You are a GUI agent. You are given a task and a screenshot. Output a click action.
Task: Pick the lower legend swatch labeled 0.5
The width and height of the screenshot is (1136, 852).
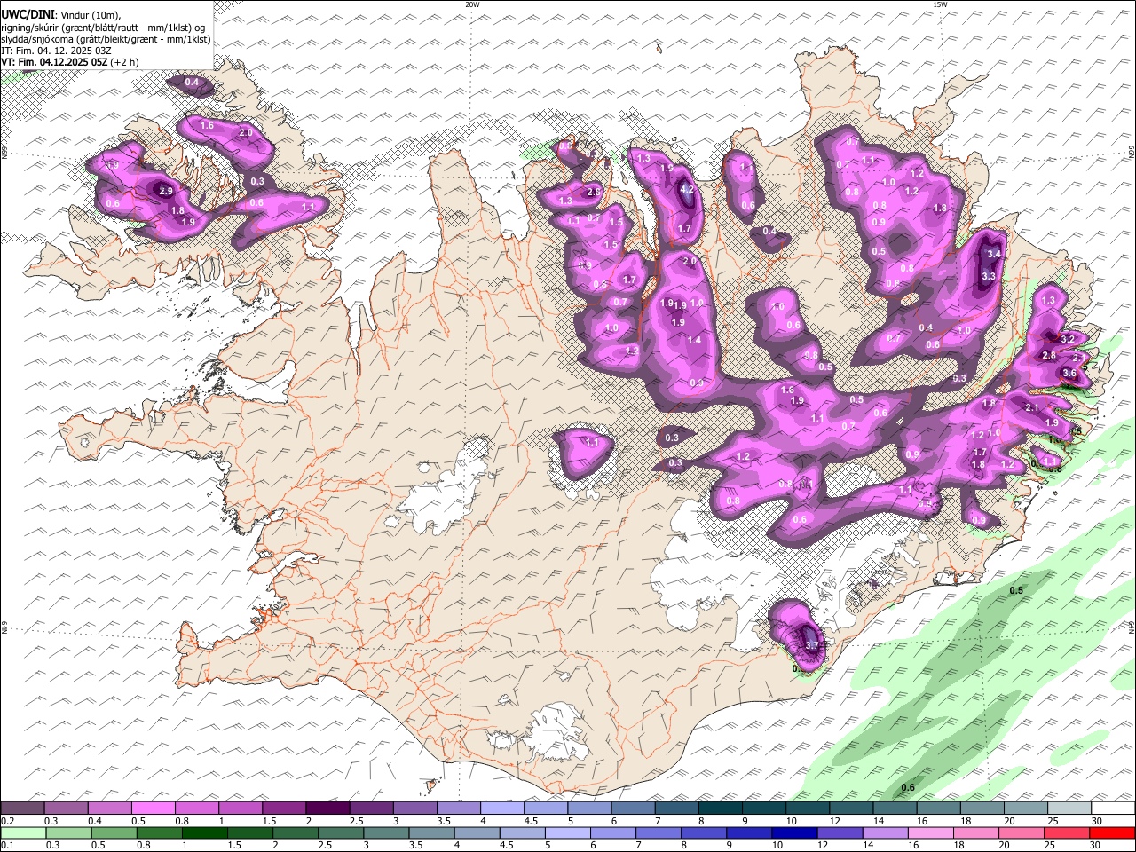113,832
